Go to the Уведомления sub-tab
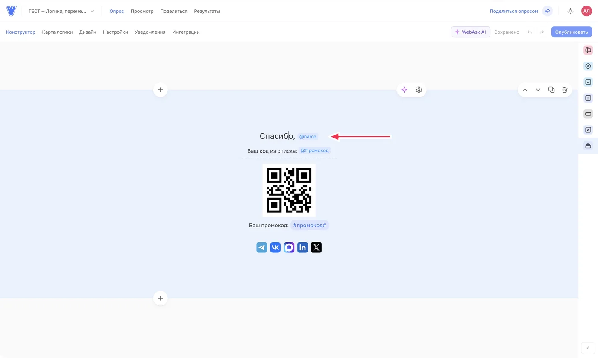The height and width of the screenshot is (358, 598). [150, 32]
